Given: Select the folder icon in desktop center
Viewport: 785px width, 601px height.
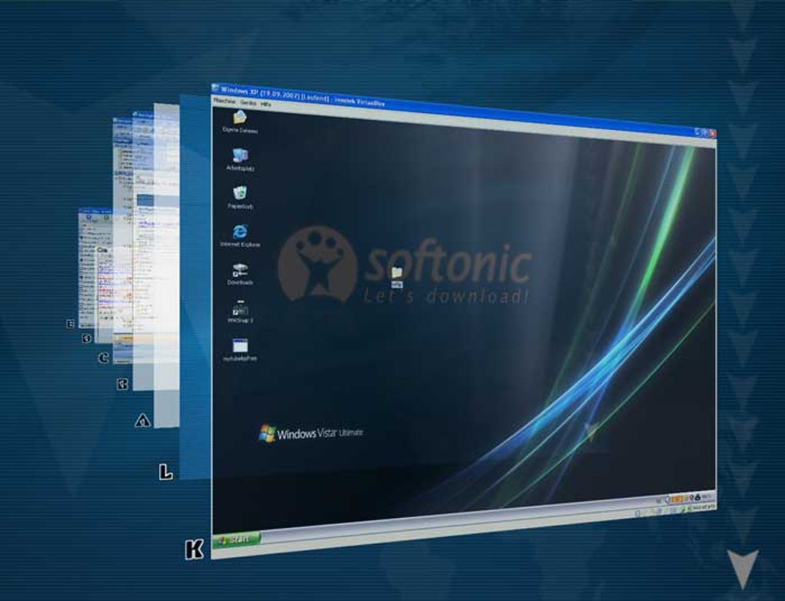Looking at the screenshot, I should click(x=397, y=277).
